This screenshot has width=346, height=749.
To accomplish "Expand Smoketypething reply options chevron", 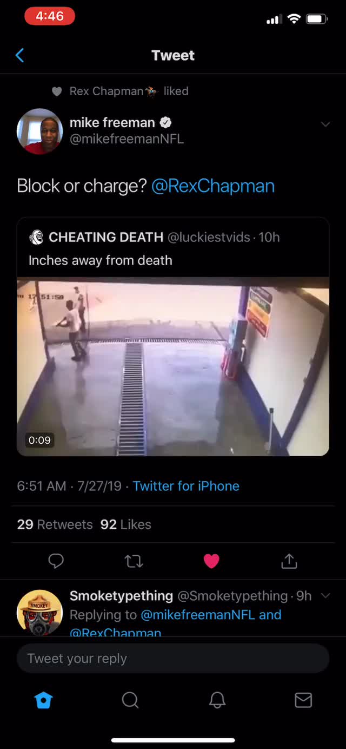I will (325, 596).
